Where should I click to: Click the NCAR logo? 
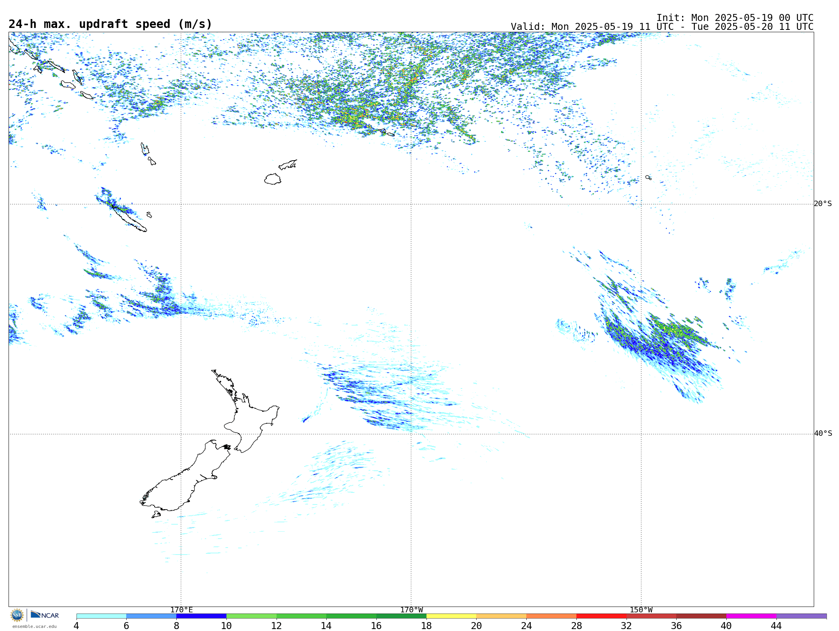coord(45,615)
